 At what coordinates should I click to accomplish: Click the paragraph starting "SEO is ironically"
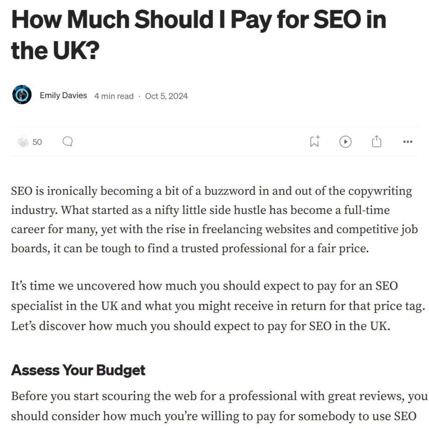[212, 220]
